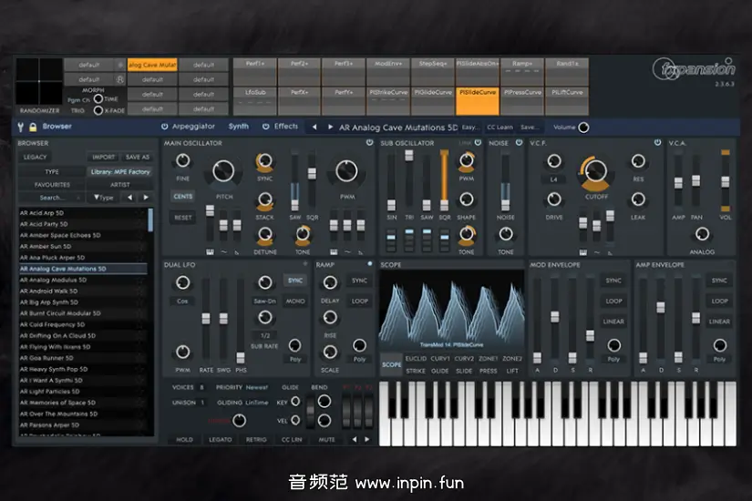Open the L4 filter type selector
Screen dimensions: 752x501
(554, 179)
